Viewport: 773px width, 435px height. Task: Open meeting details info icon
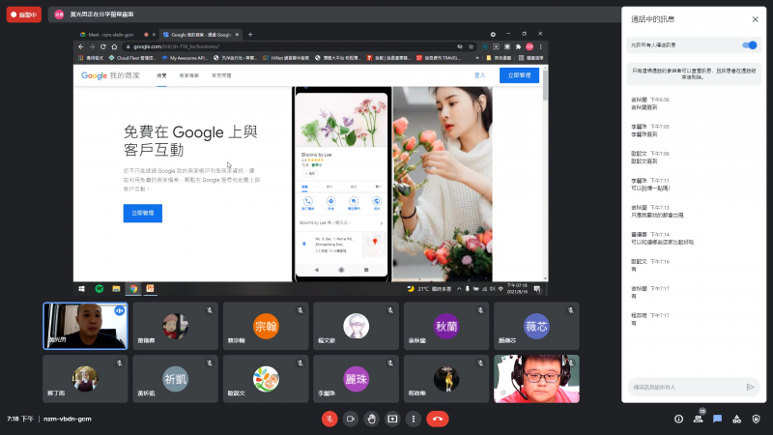[679, 419]
